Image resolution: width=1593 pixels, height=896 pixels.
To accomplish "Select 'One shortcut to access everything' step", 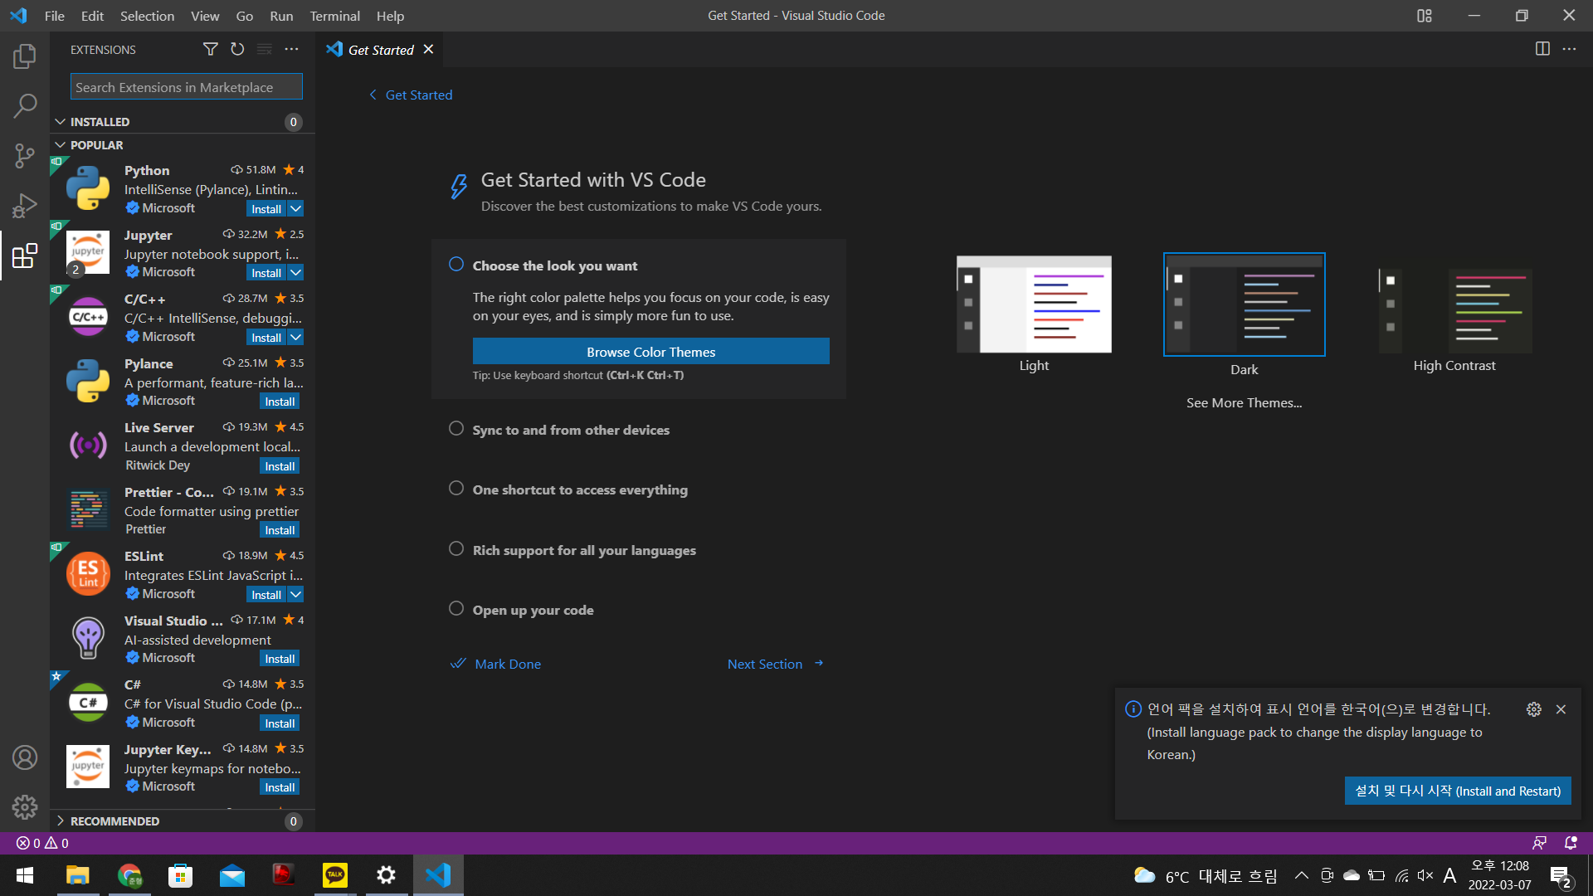I will 580,489.
